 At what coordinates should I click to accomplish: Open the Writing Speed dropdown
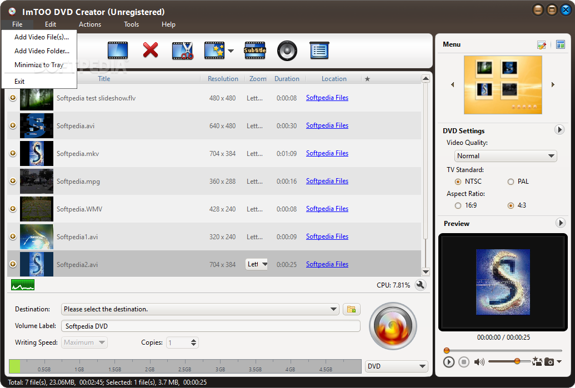pos(84,342)
